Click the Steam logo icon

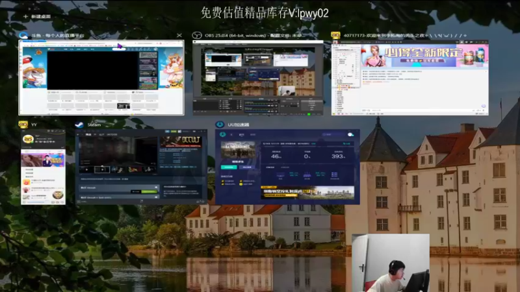click(x=79, y=125)
